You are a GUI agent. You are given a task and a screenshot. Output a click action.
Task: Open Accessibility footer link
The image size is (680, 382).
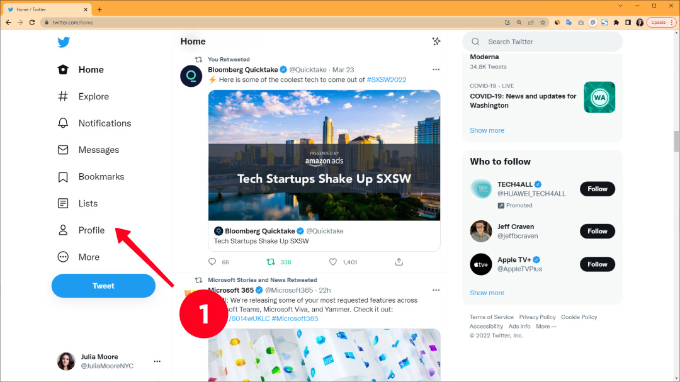coord(486,326)
